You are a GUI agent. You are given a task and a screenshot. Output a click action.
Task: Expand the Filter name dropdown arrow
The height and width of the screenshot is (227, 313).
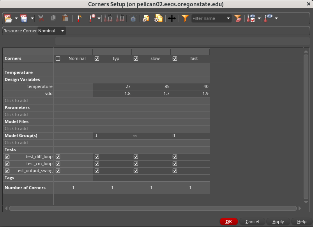[x=228, y=18]
